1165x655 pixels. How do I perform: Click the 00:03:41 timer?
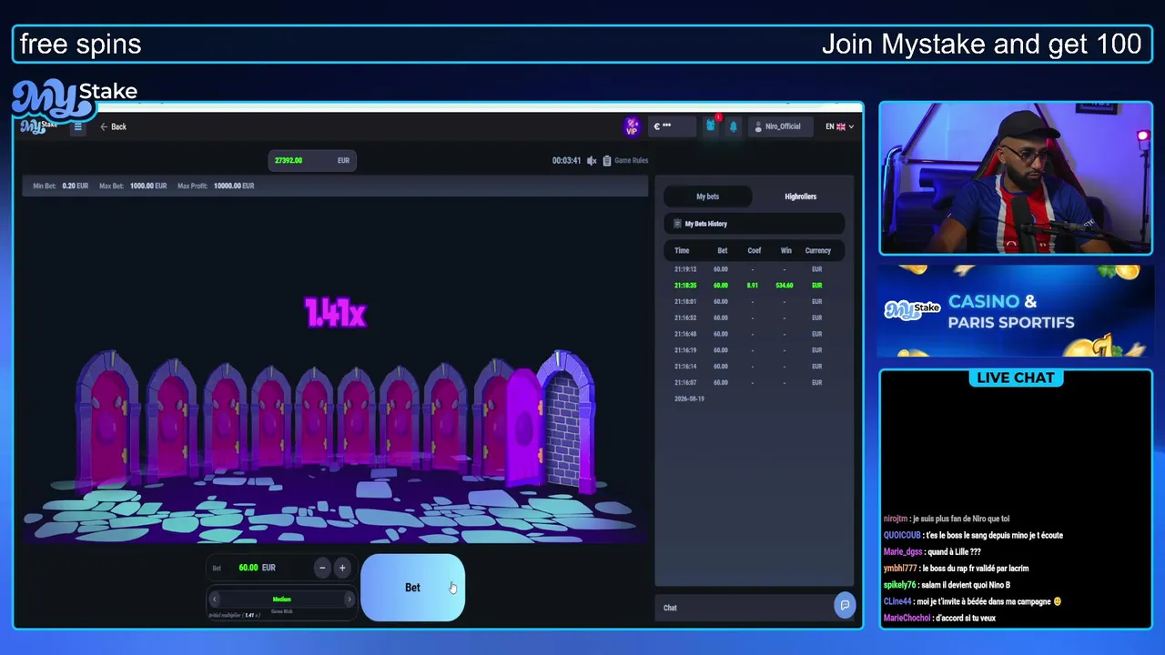coord(566,160)
